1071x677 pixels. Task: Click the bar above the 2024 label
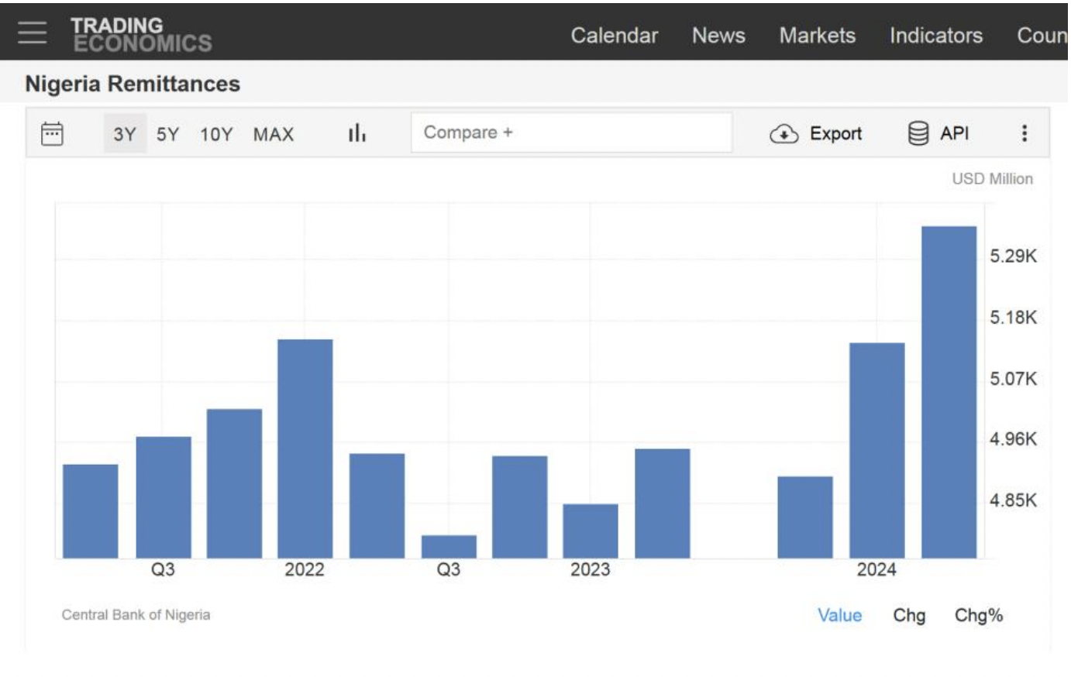click(877, 450)
